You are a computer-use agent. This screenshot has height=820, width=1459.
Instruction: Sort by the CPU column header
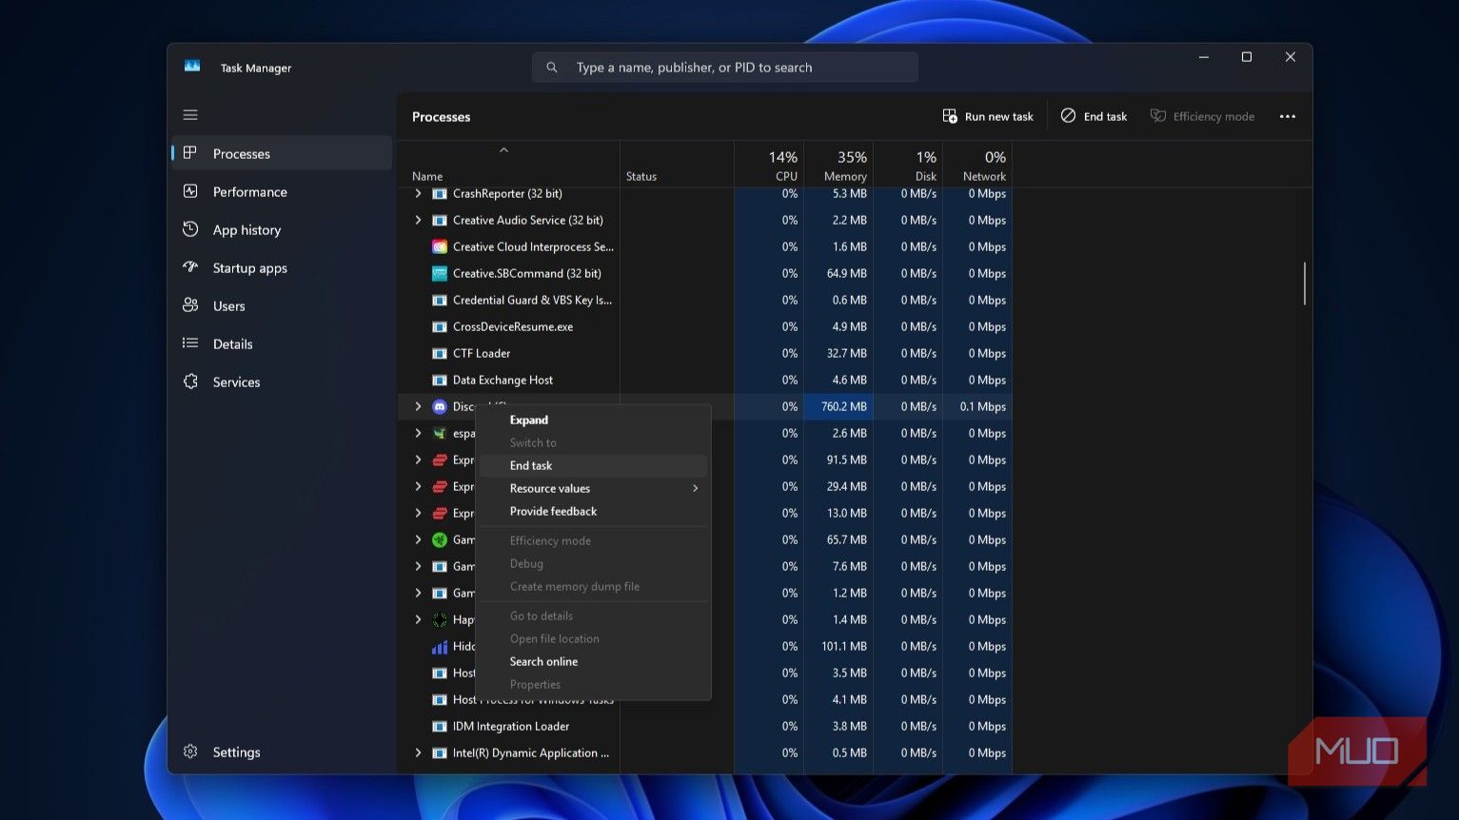tap(769, 164)
